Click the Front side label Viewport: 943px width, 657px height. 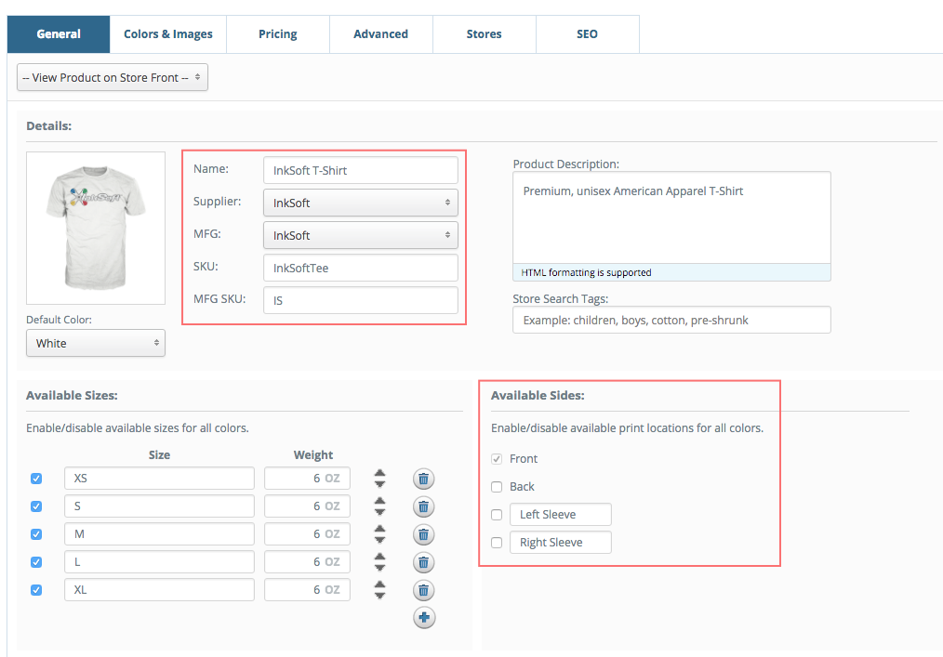[524, 459]
